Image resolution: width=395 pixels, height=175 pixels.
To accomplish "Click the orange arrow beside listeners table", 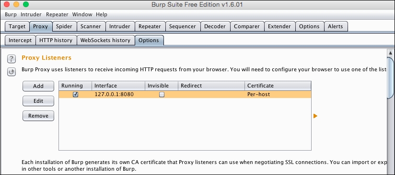I will point(315,116).
